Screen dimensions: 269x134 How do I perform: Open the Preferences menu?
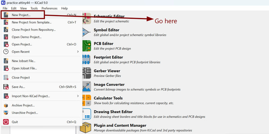coord(49,8)
